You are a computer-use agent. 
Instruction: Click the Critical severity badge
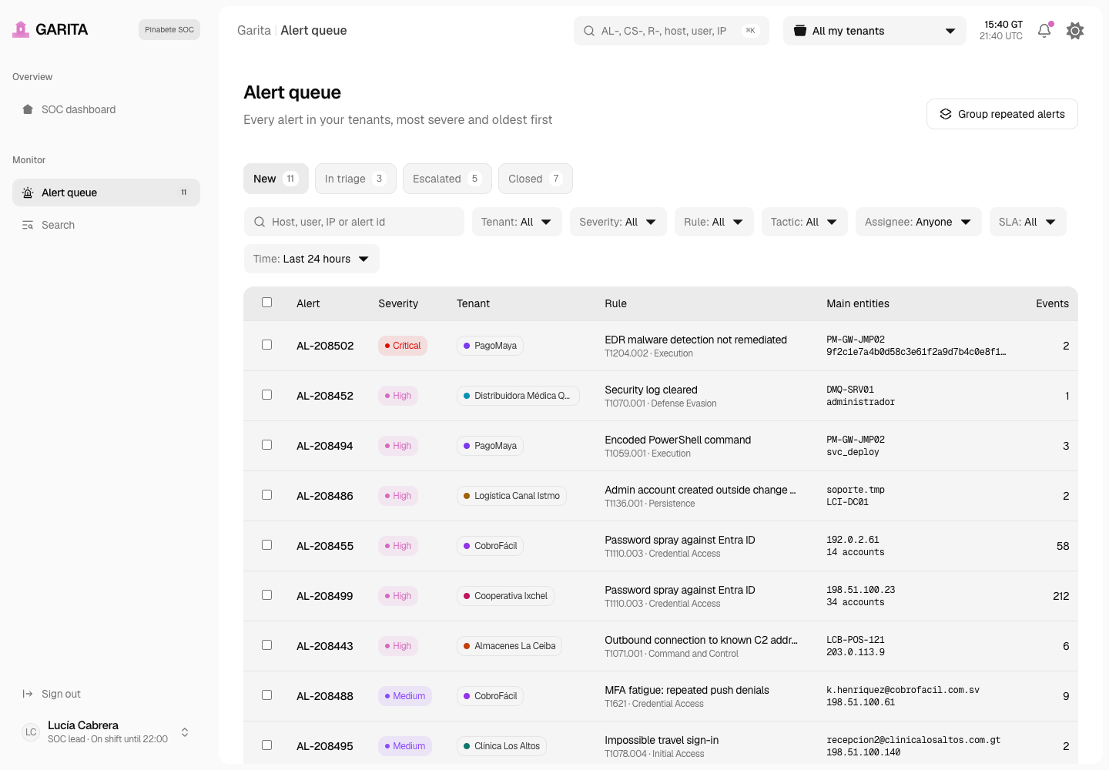(x=403, y=346)
